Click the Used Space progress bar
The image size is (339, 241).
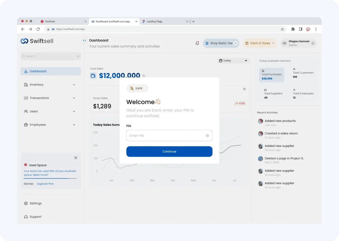point(50,178)
